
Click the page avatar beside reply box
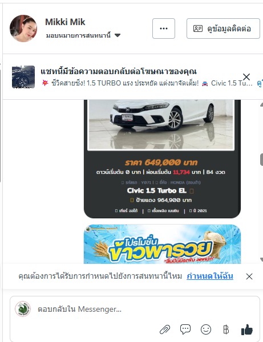[23, 308]
